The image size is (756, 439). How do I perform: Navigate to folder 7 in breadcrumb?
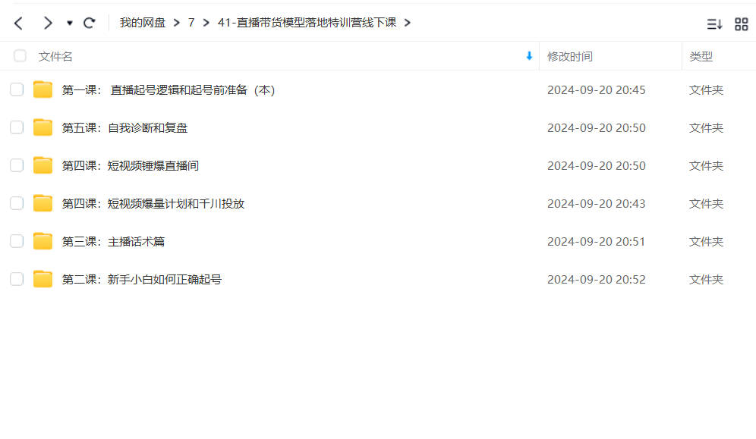click(191, 23)
